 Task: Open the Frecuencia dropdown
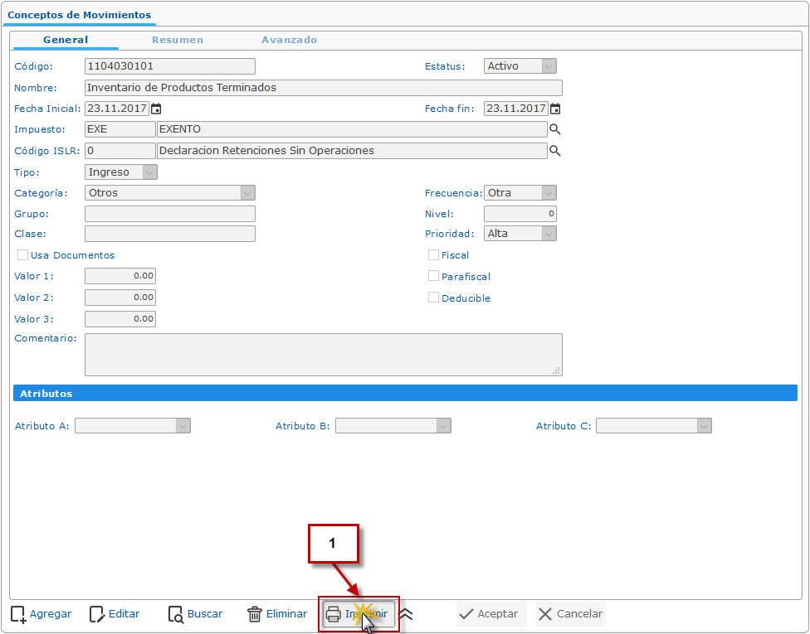pyautogui.click(x=520, y=193)
